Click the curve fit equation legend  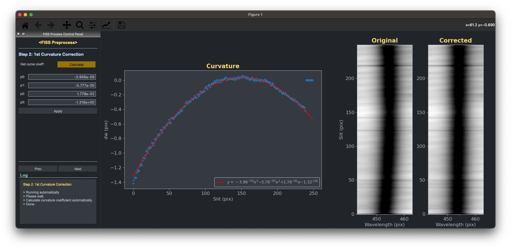pos(267,182)
